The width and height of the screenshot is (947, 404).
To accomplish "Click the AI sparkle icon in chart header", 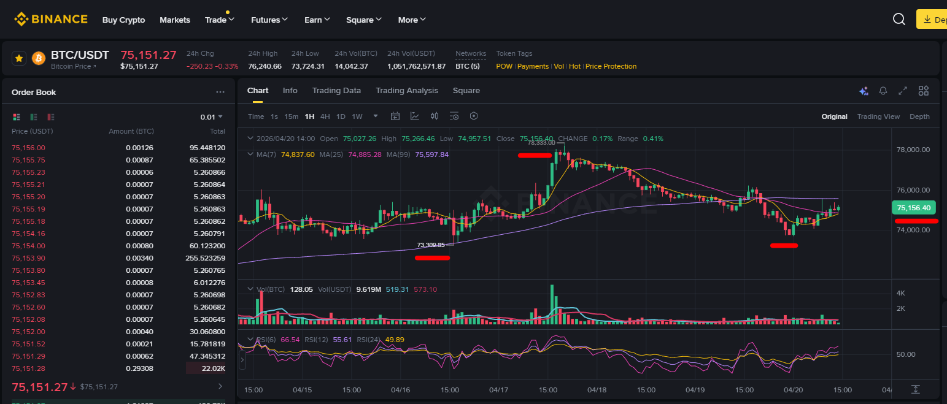I will 864,91.
